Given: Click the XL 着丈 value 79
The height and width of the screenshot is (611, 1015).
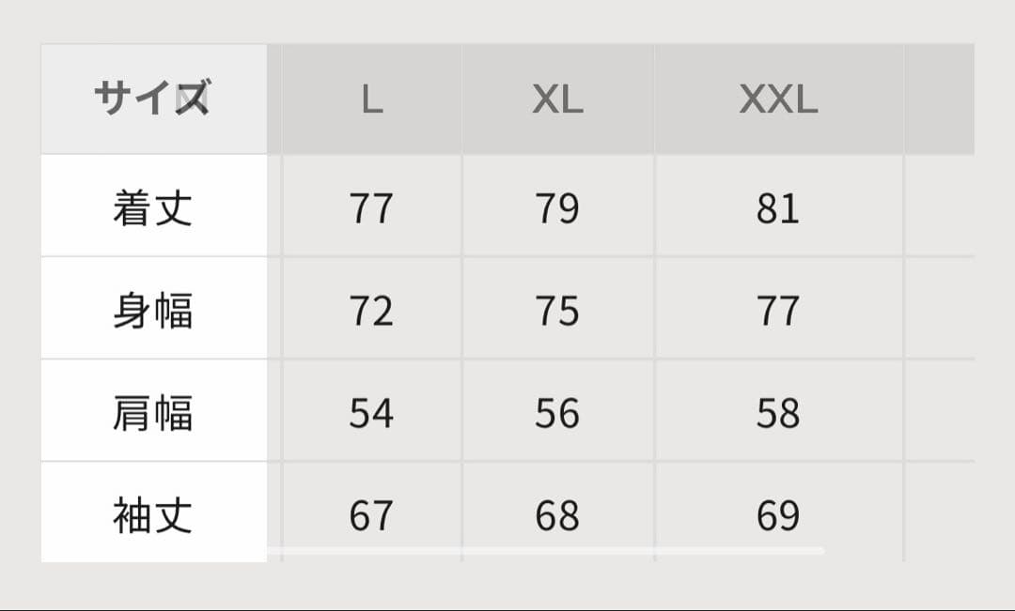Looking at the screenshot, I should 557,208.
